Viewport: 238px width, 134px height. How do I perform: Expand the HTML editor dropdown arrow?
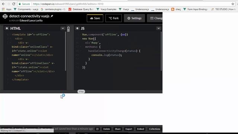click(x=63, y=28)
